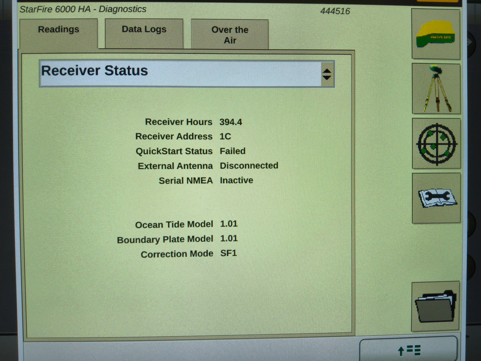This screenshot has height=361, width=481.
Task: Select the Correction Mode value SF1
Action: (229, 253)
